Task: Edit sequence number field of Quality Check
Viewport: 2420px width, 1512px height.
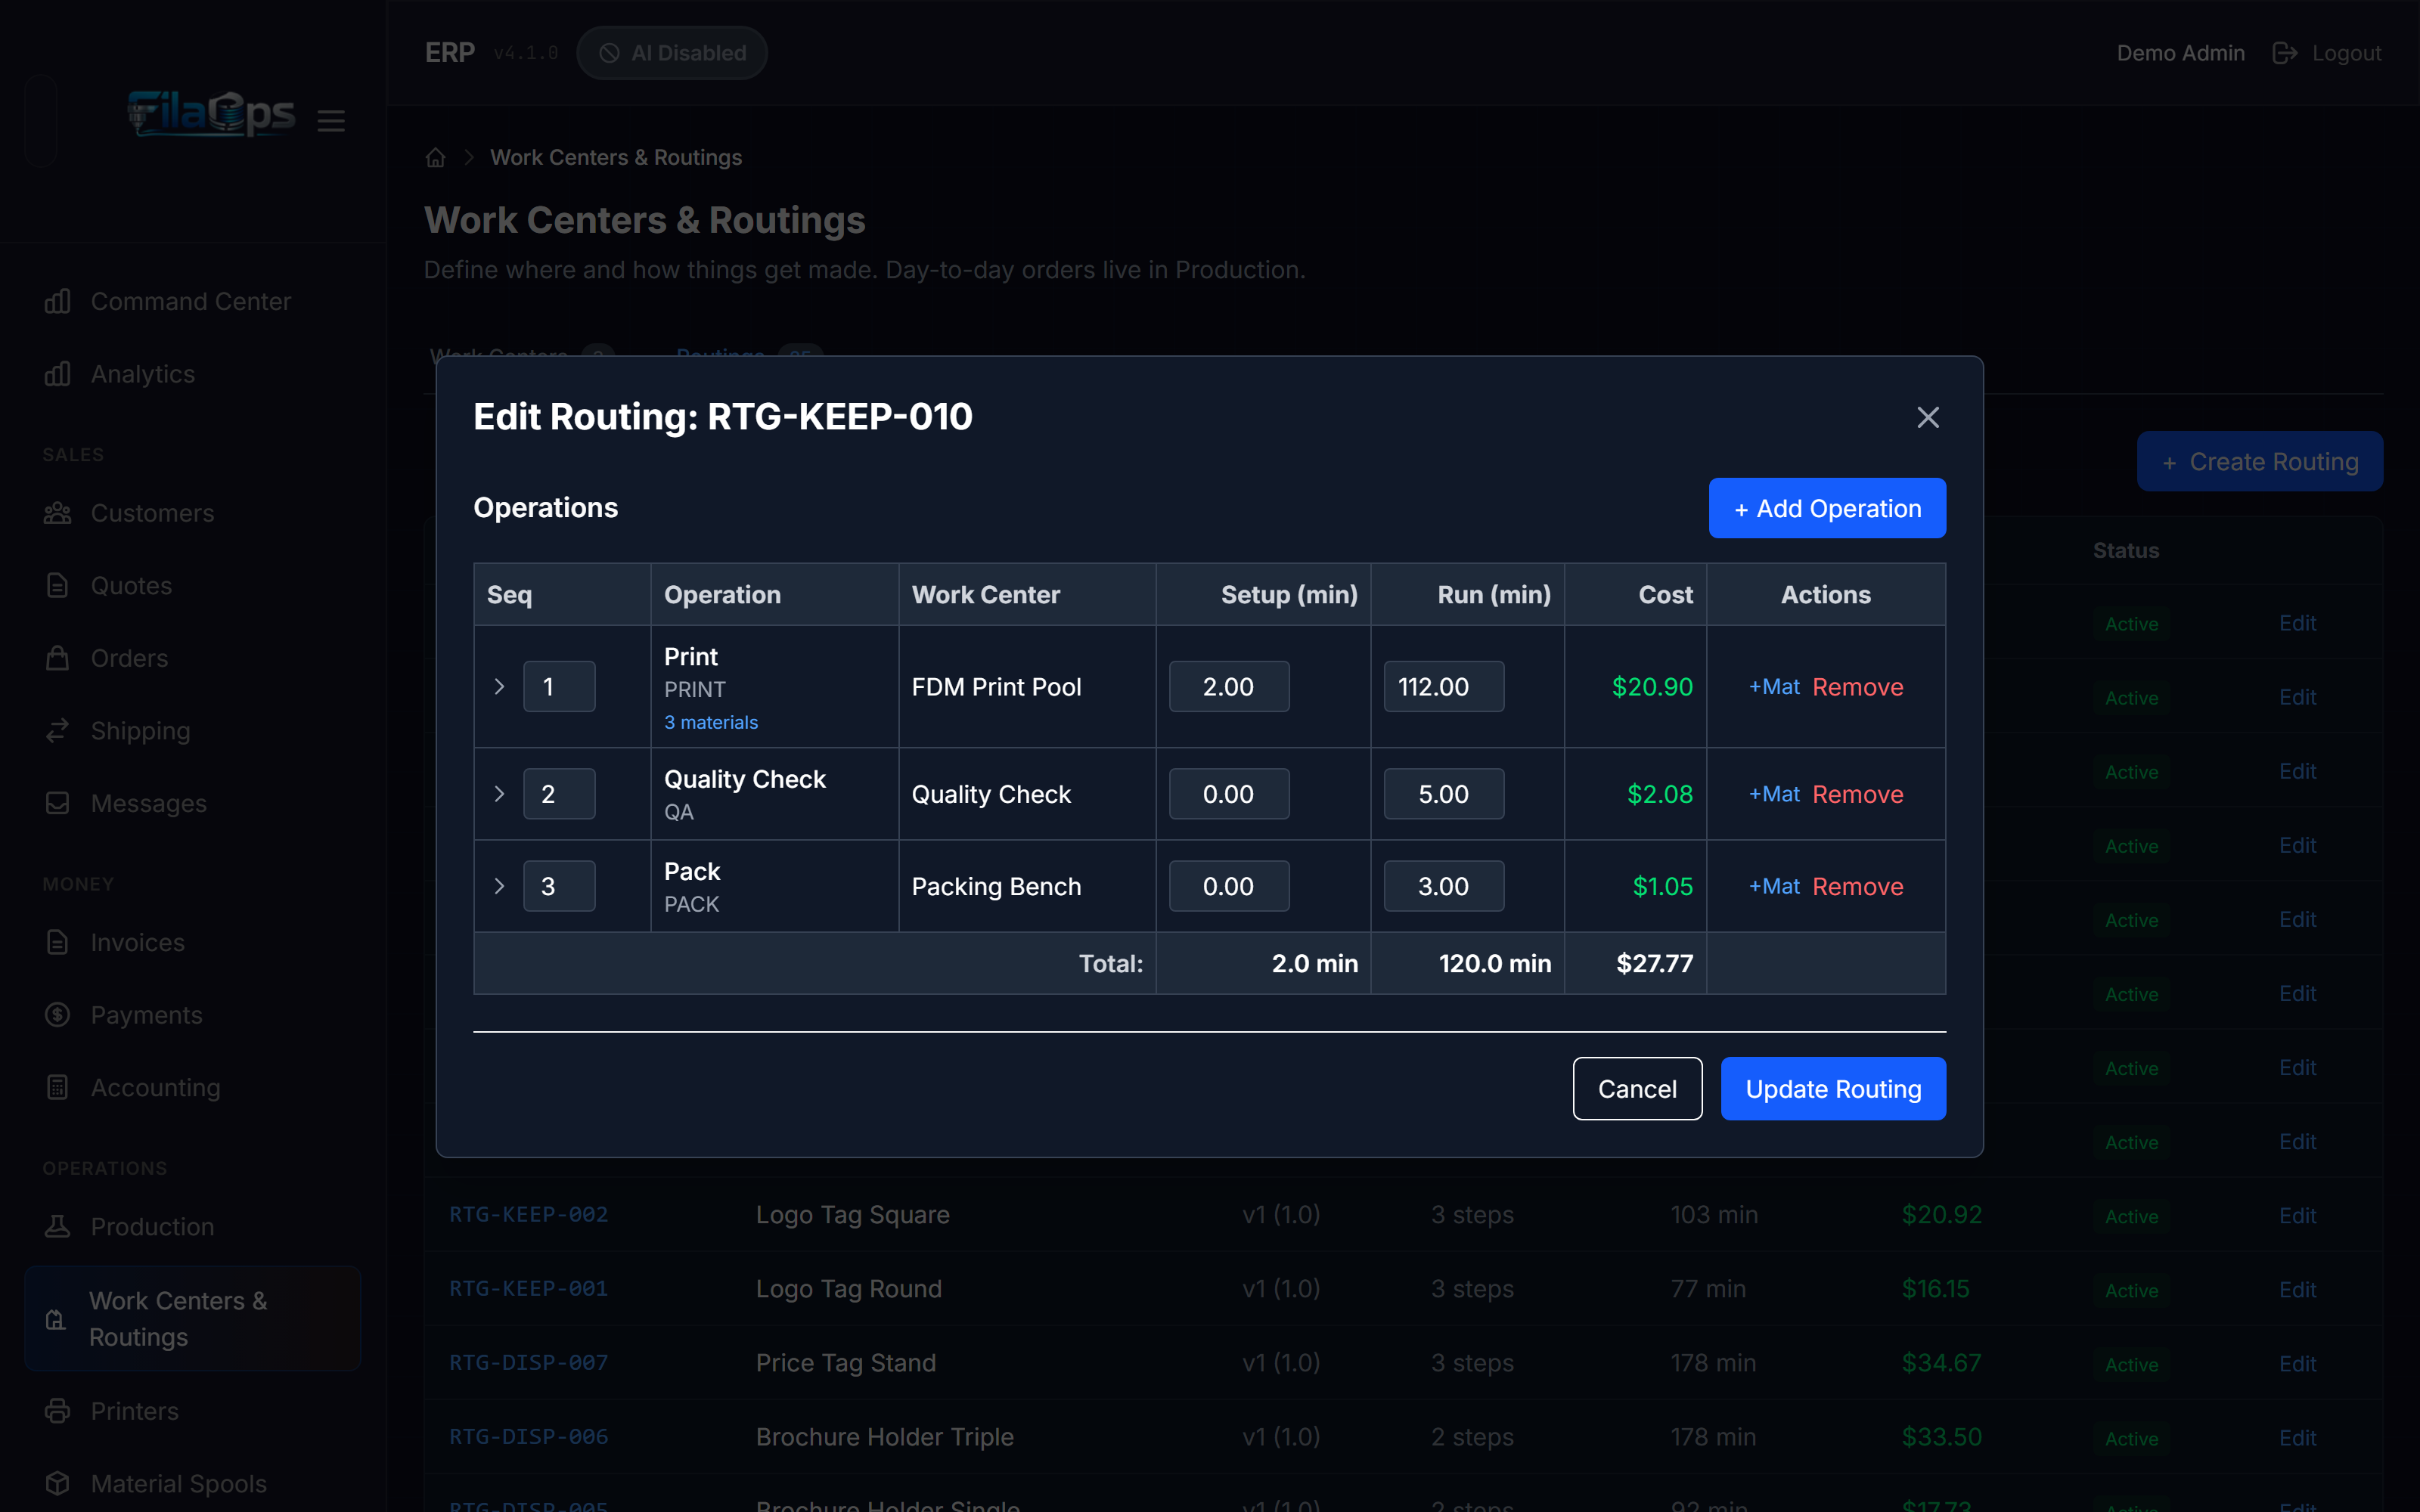Action: [559, 794]
